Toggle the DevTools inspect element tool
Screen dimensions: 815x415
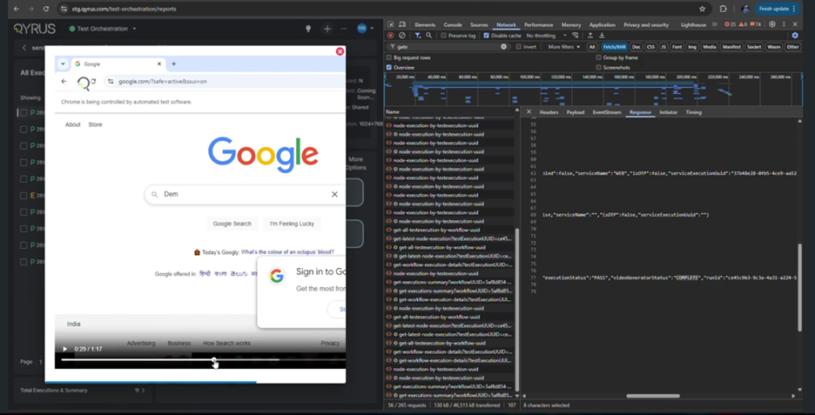point(391,25)
